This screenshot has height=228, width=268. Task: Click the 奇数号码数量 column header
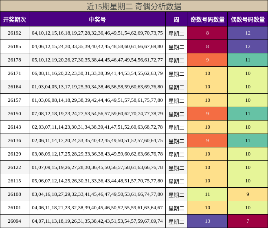point(207,19)
